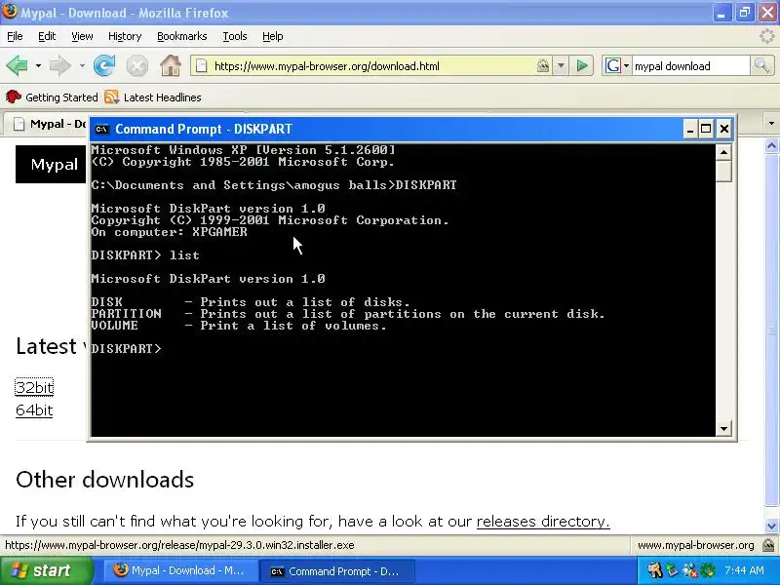Click the Other downloads heading
This screenshot has width=780, height=585.
click(x=105, y=479)
